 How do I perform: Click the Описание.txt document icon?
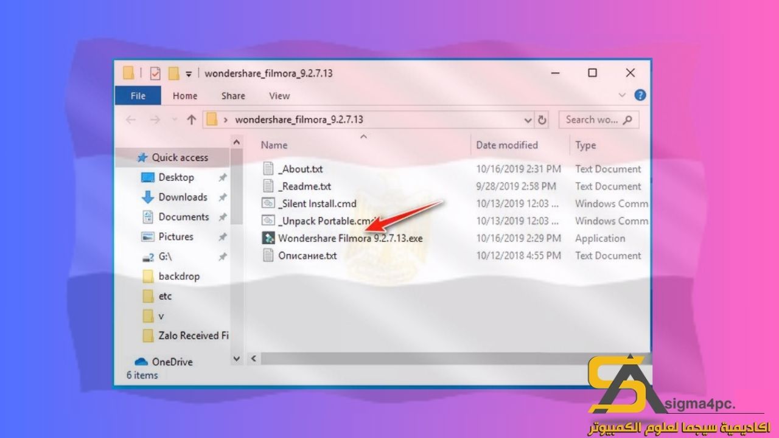[x=268, y=255]
